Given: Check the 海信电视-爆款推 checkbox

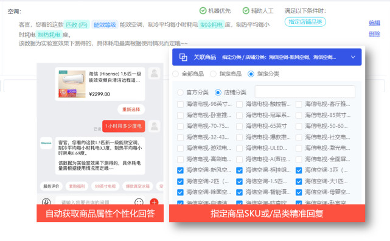Looking at the screenshot, I should pyautogui.click(x=240, y=138).
